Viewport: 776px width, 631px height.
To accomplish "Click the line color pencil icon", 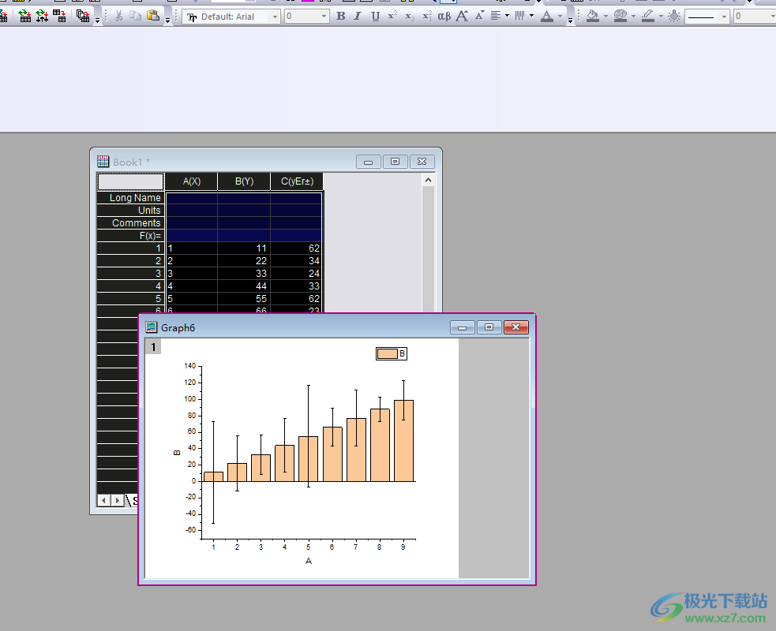I will coord(648,17).
